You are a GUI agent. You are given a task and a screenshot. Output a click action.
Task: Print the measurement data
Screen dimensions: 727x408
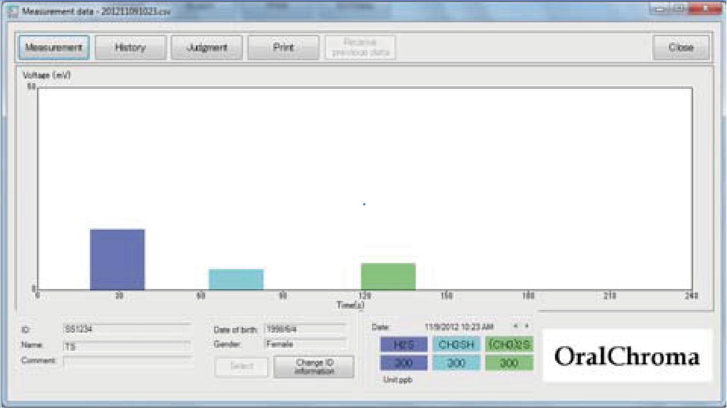point(283,47)
